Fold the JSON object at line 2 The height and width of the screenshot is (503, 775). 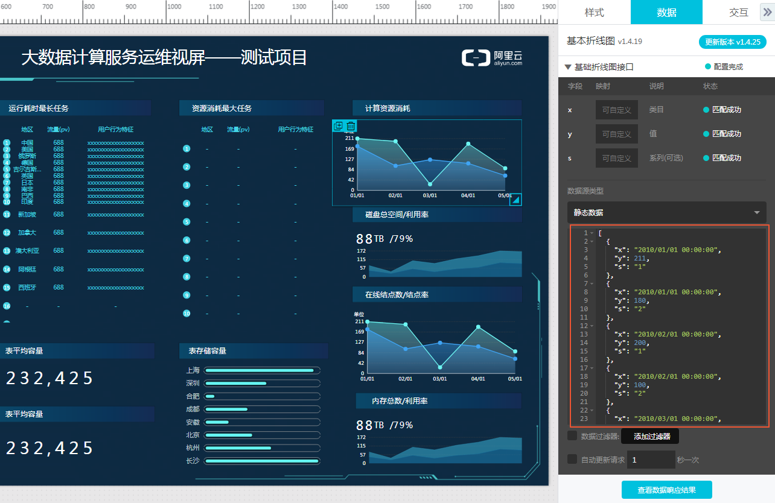click(x=592, y=241)
